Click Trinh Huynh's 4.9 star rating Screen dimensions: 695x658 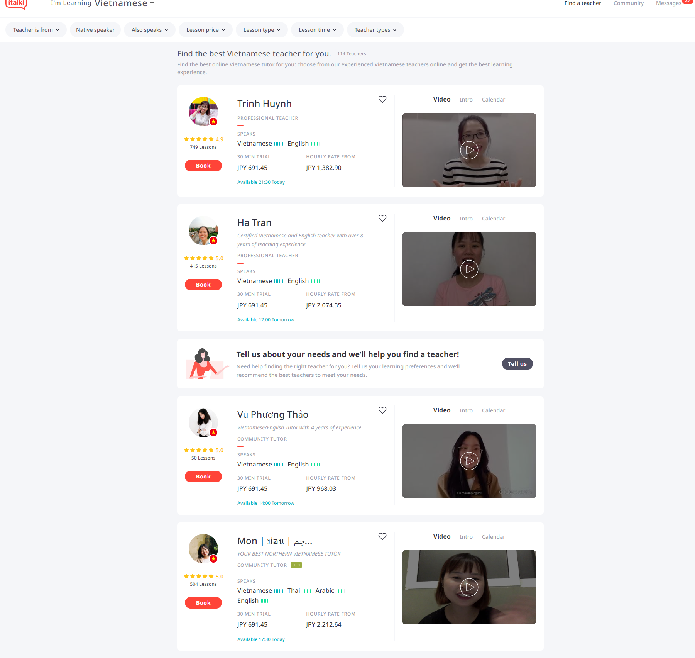point(203,139)
